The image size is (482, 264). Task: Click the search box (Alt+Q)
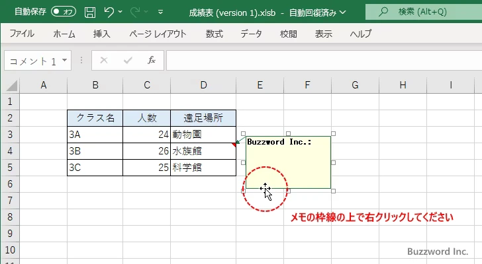click(x=424, y=12)
